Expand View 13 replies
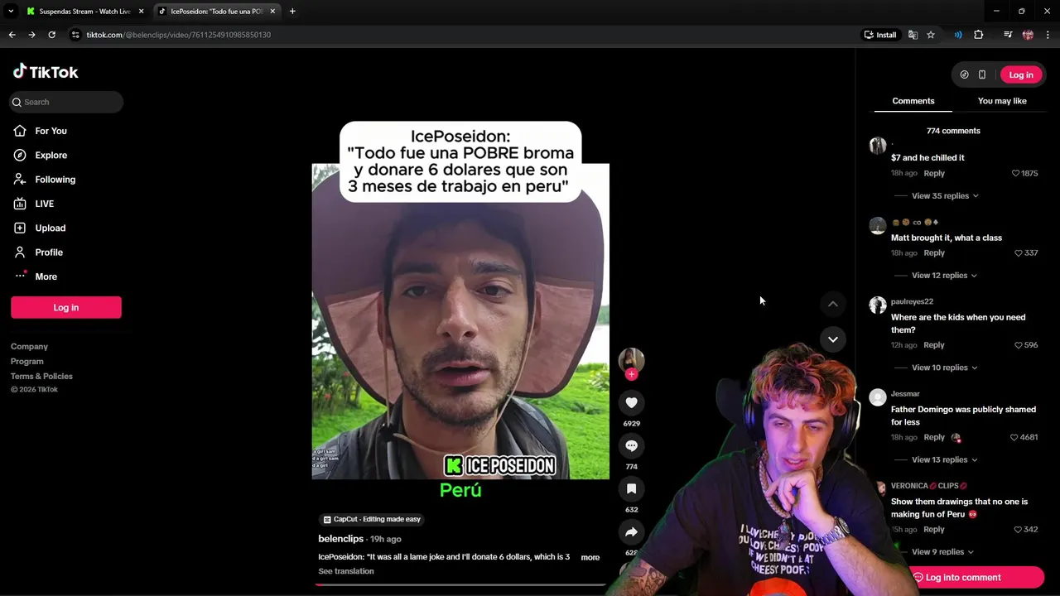This screenshot has height=596, width=1060. pos(944,459)
